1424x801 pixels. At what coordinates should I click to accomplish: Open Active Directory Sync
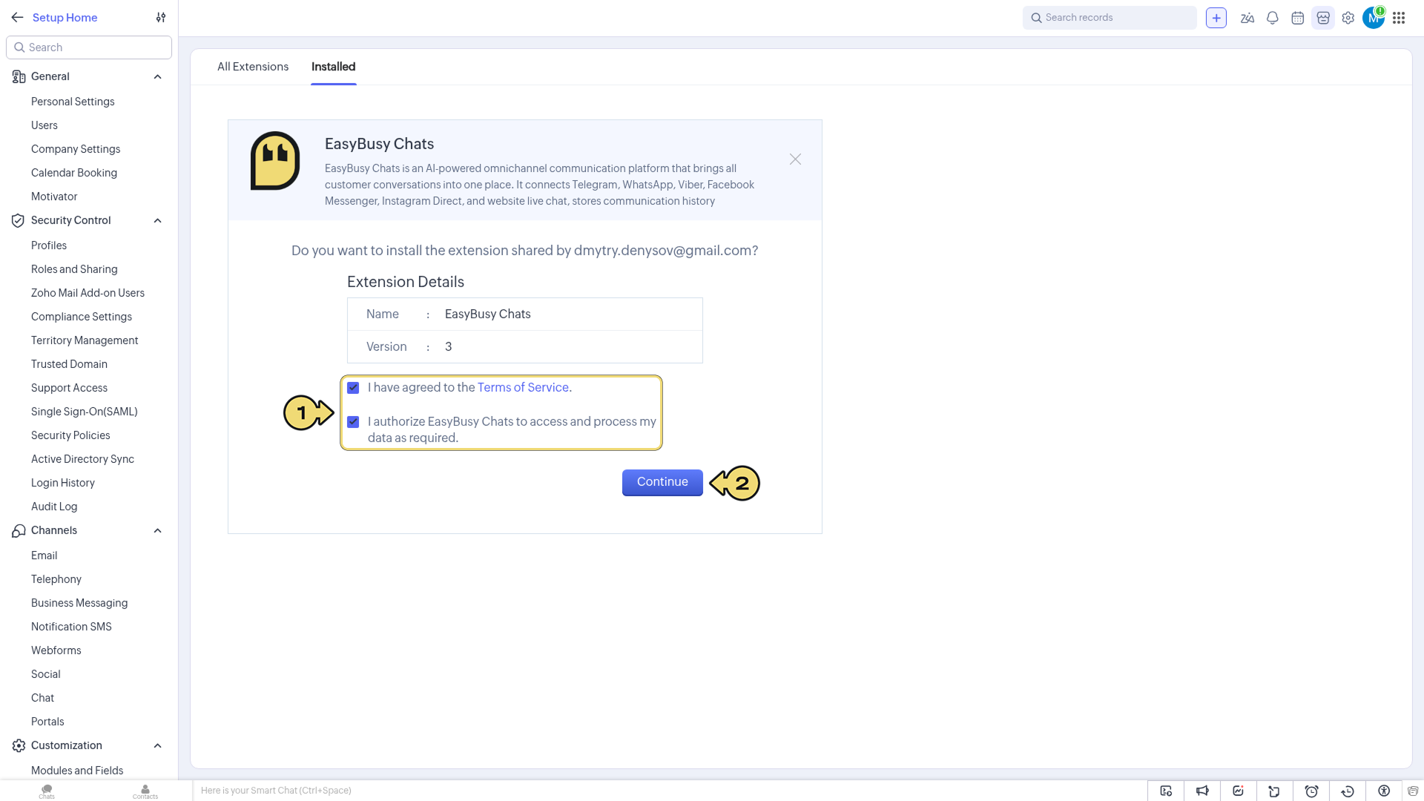point(82,459)
